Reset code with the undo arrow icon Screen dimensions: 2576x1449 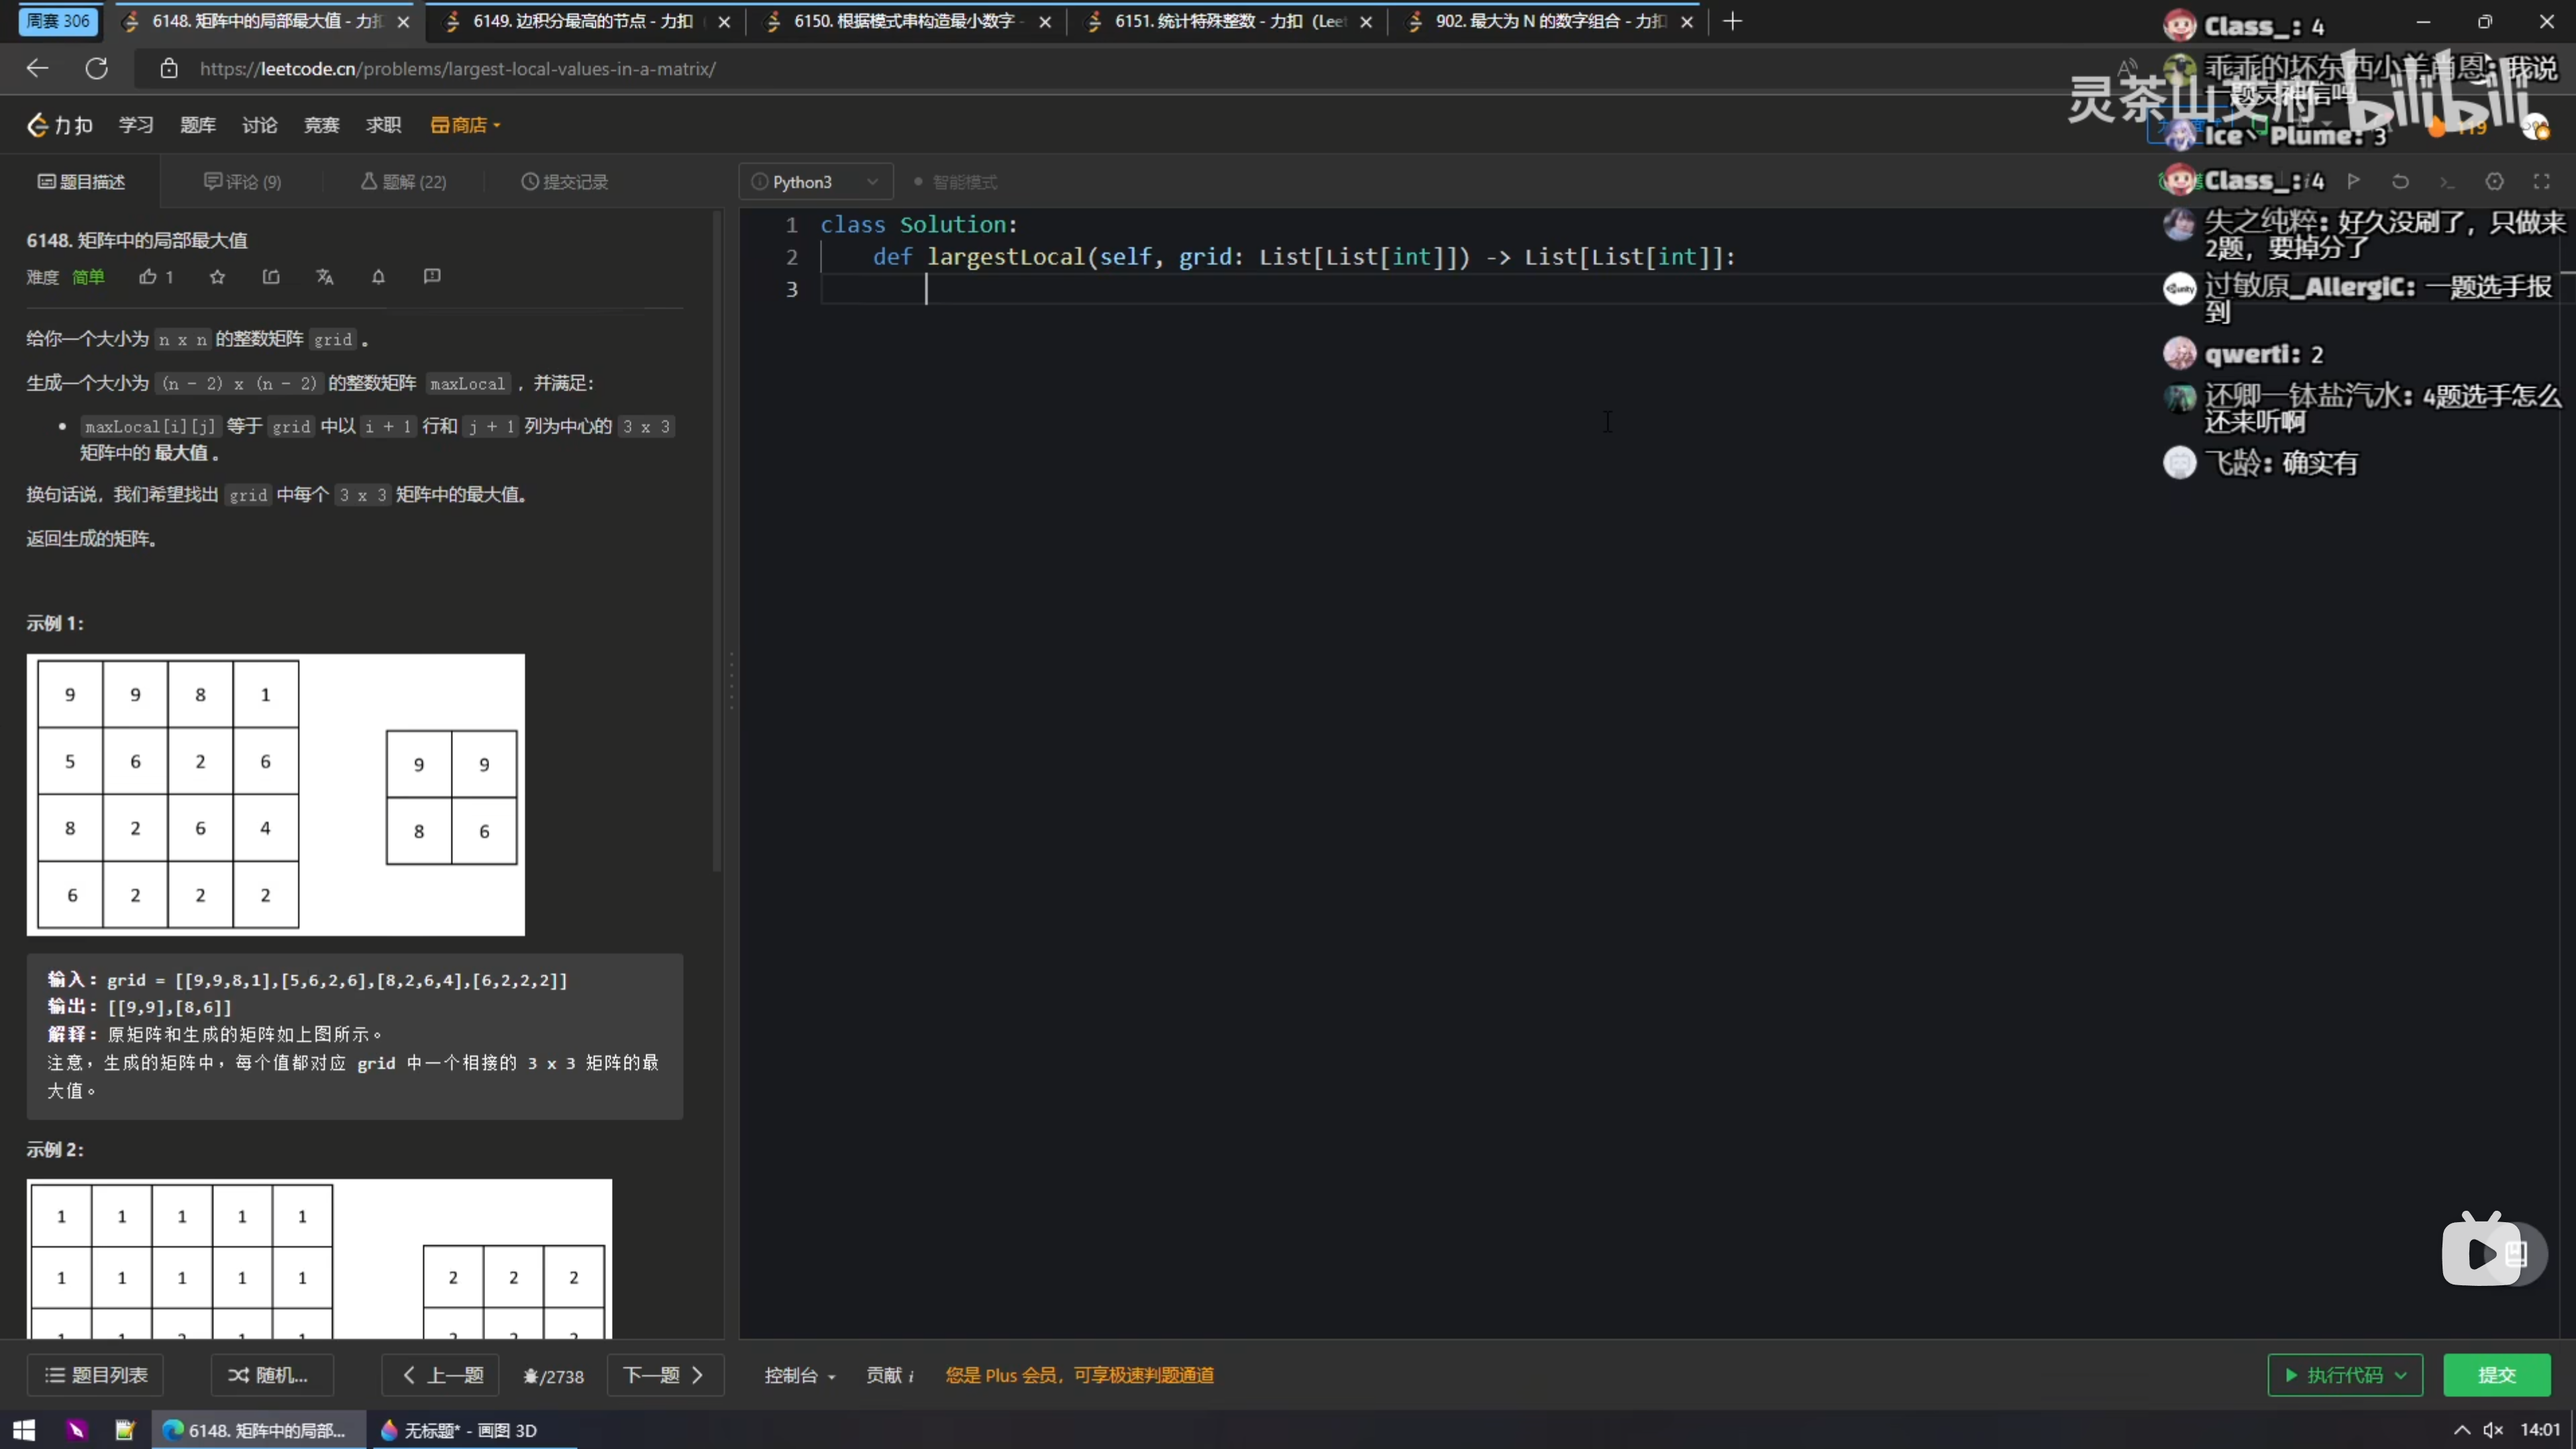click(2400, 181)
